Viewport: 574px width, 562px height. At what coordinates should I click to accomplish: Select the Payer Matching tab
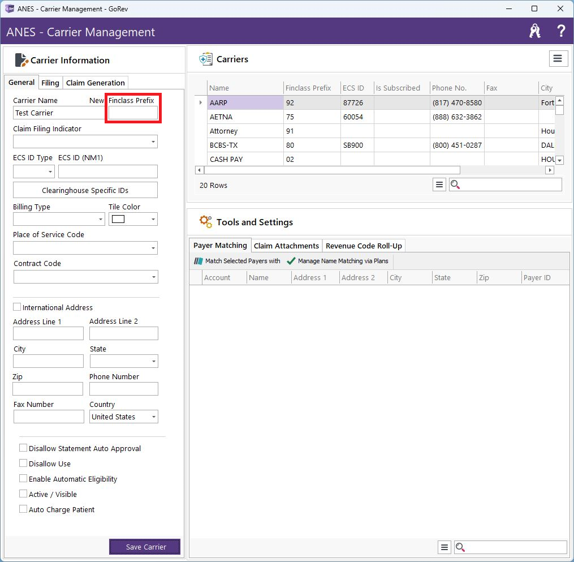click(220, 245)
